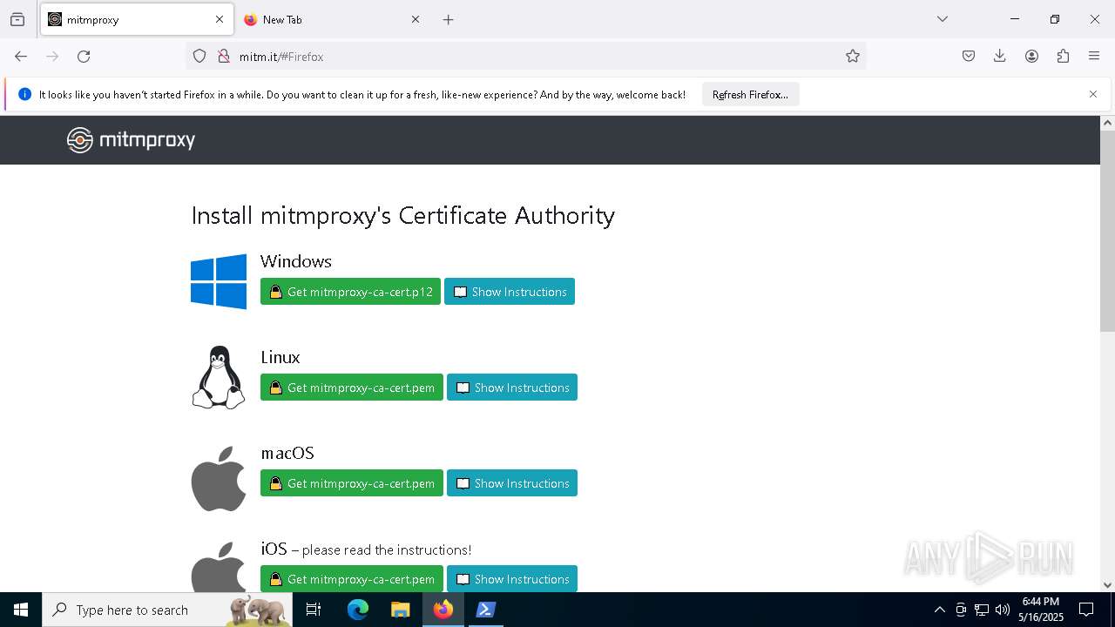Click the scrollbar down arrow

(x=1107, y=584)
